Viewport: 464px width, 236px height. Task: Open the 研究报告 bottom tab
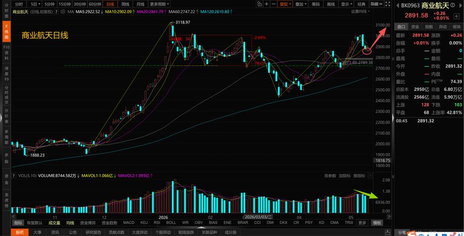(93, 232)
